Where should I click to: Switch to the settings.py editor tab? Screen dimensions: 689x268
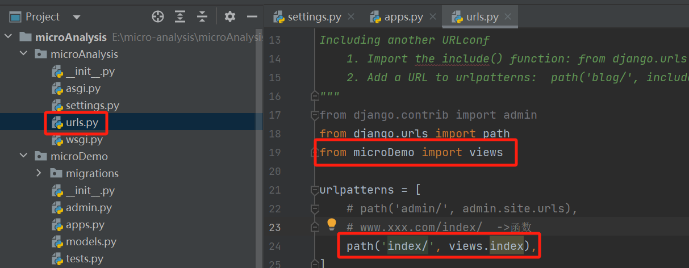pyautogui.click(x=314, y=16)
